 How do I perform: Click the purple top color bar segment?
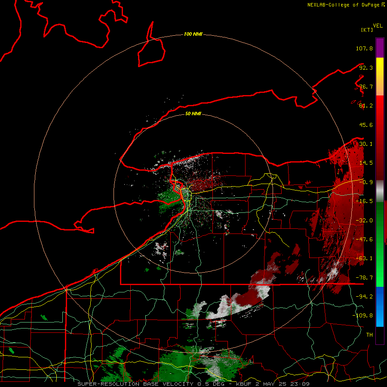(380, 48)
